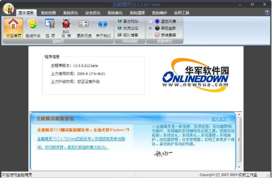Select 黑色幽默 skin radio button
Viewport: 272px width, 178px height.
150,28
